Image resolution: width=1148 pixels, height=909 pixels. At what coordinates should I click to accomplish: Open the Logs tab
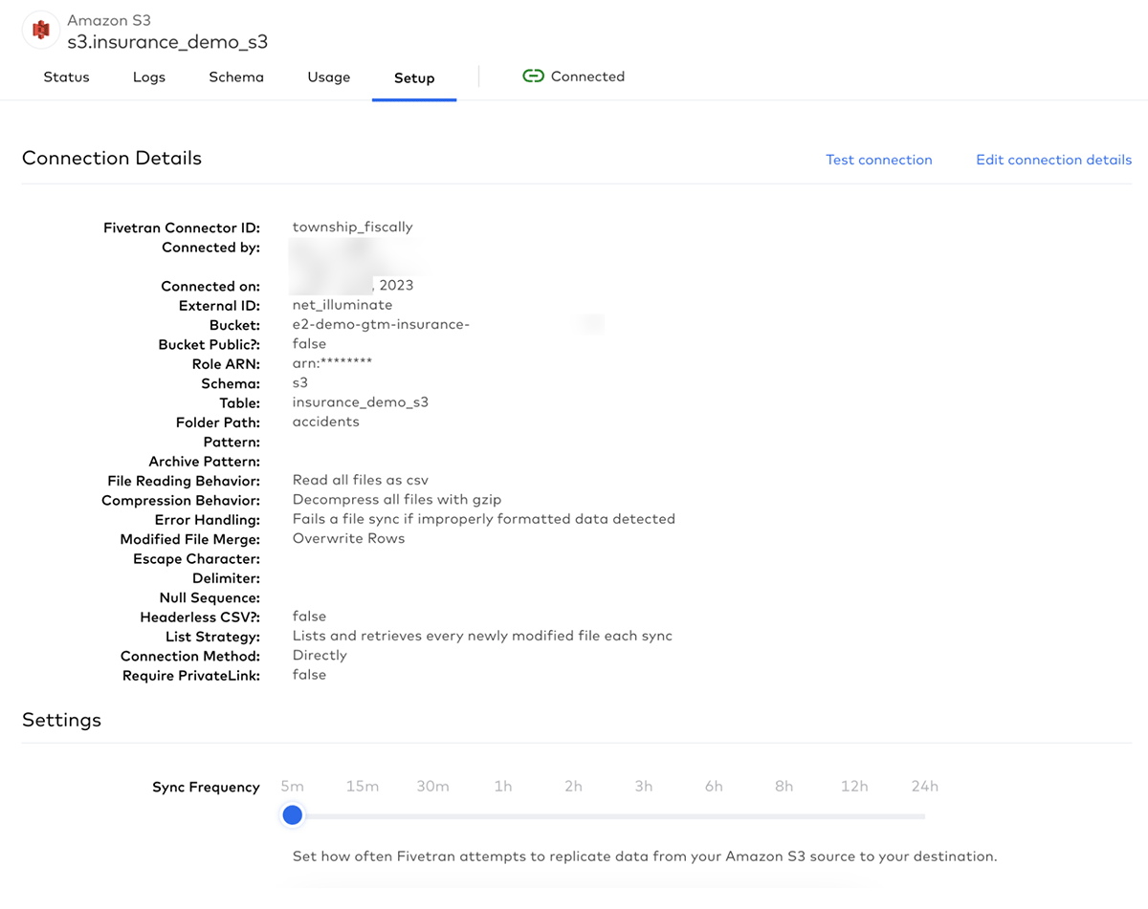click(x=148, y=77)
